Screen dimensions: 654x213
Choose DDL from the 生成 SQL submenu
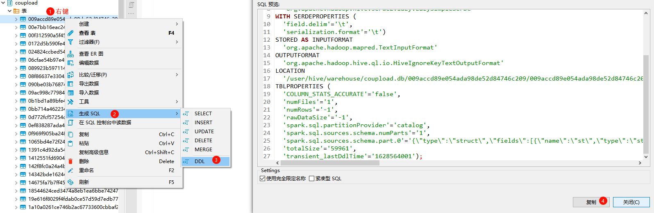pyautogui.click(x=200, y=161)
